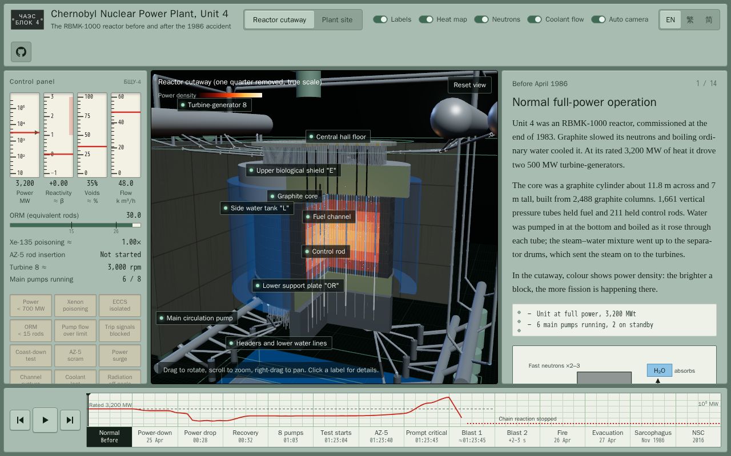
Task: Jump to the Test starts 01:23:04 step
Action: 336,437
